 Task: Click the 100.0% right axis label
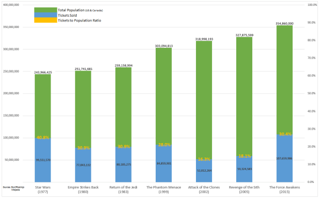coord(312,5)
